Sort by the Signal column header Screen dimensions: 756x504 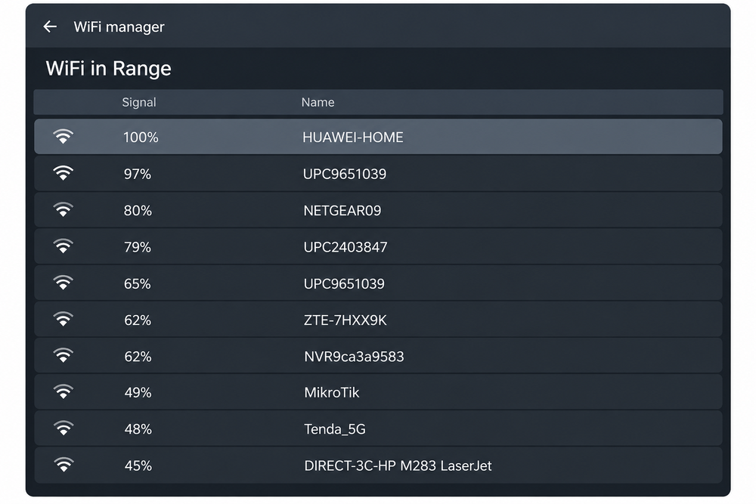(139, 102)
